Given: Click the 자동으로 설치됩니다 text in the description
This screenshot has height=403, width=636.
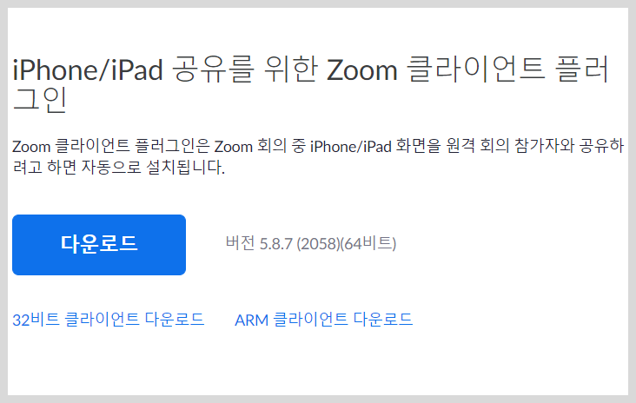Looking at the screenshot, I should click(153, 167).
